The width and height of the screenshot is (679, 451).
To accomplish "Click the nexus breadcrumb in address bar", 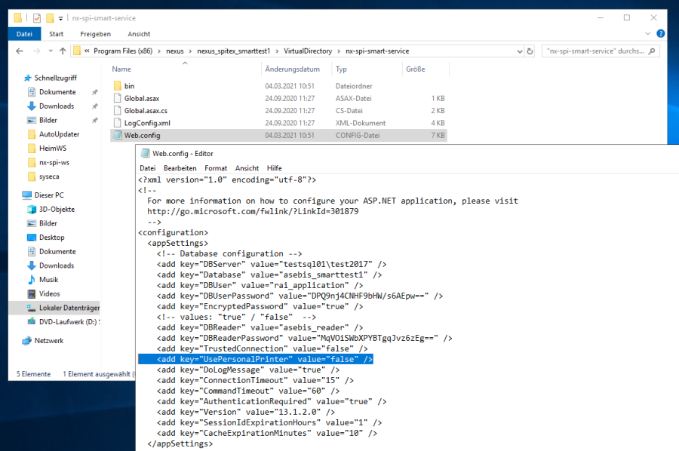I will click(174, 51).
